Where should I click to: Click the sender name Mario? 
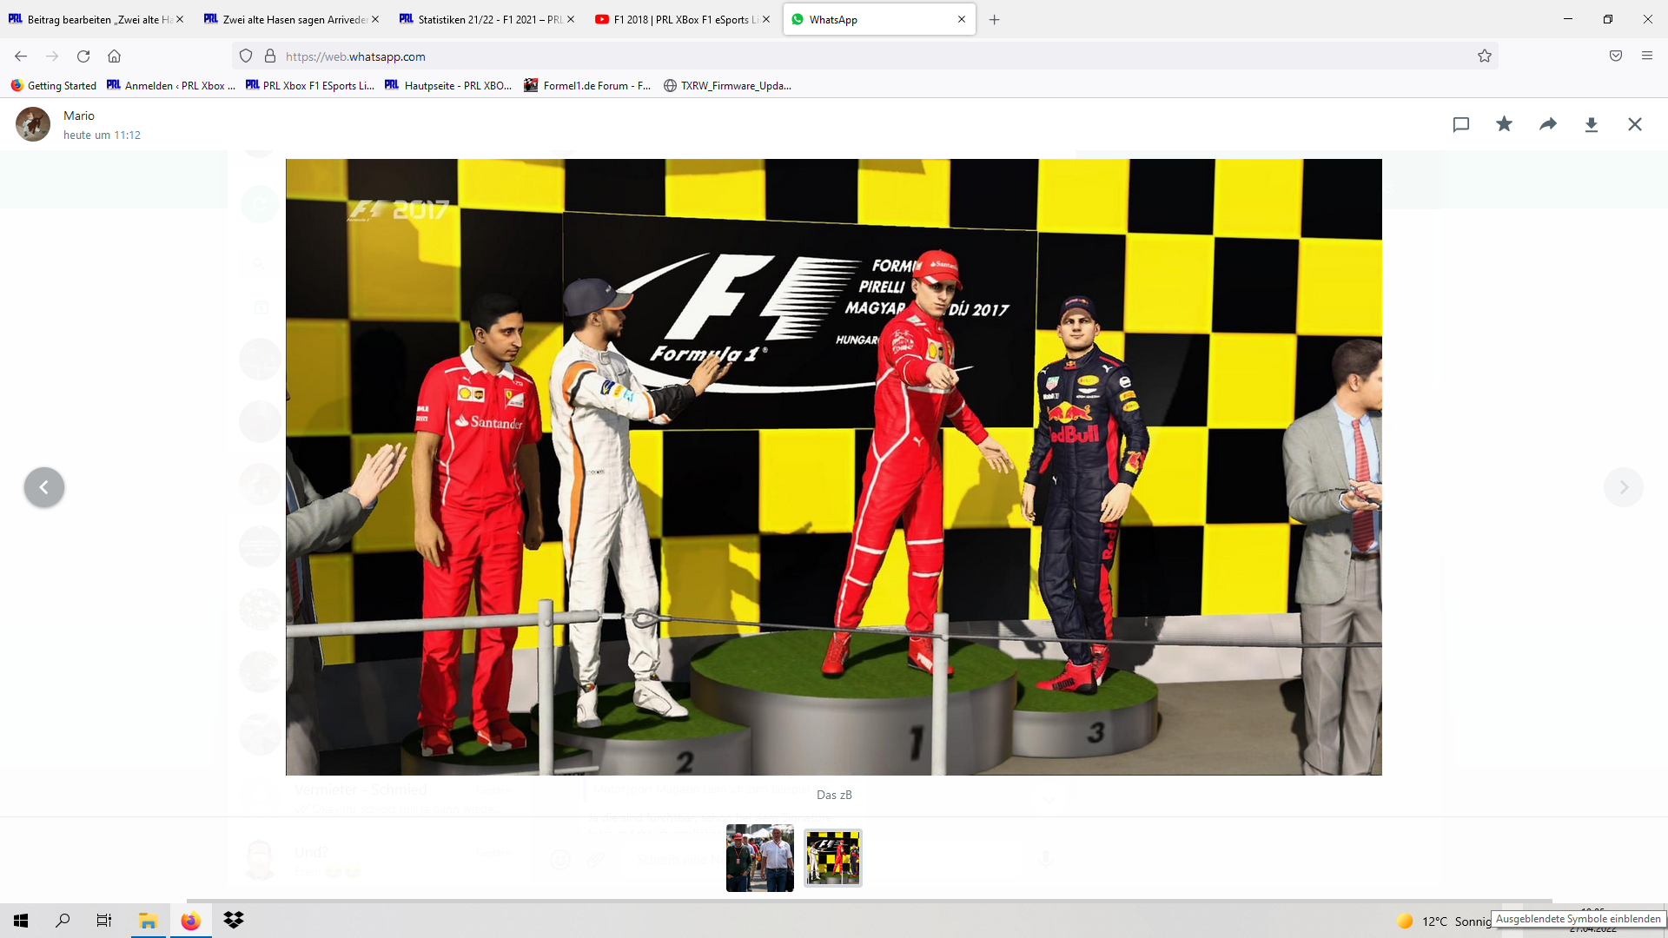click(x=79, y=116)
